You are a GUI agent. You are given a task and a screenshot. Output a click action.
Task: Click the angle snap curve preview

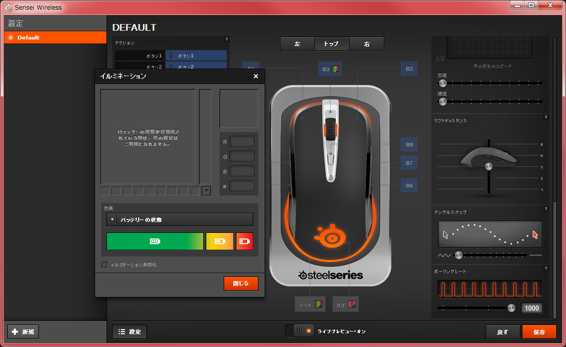pos(490,234)
